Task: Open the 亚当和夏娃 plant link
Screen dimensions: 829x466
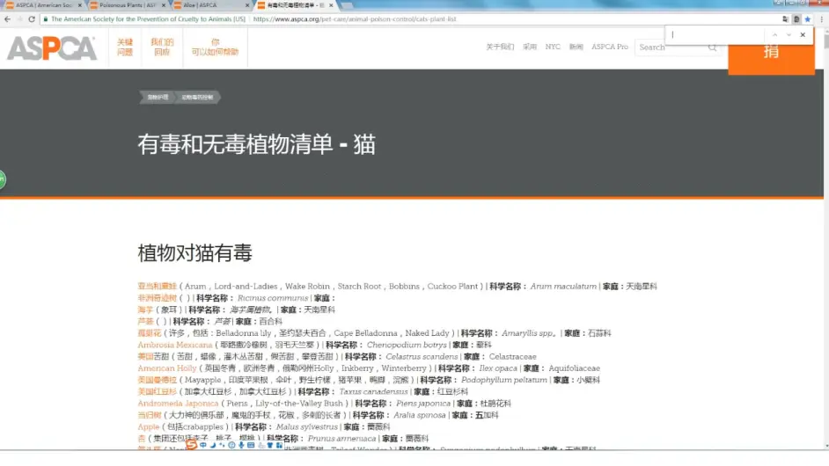Action: [157, 287]
